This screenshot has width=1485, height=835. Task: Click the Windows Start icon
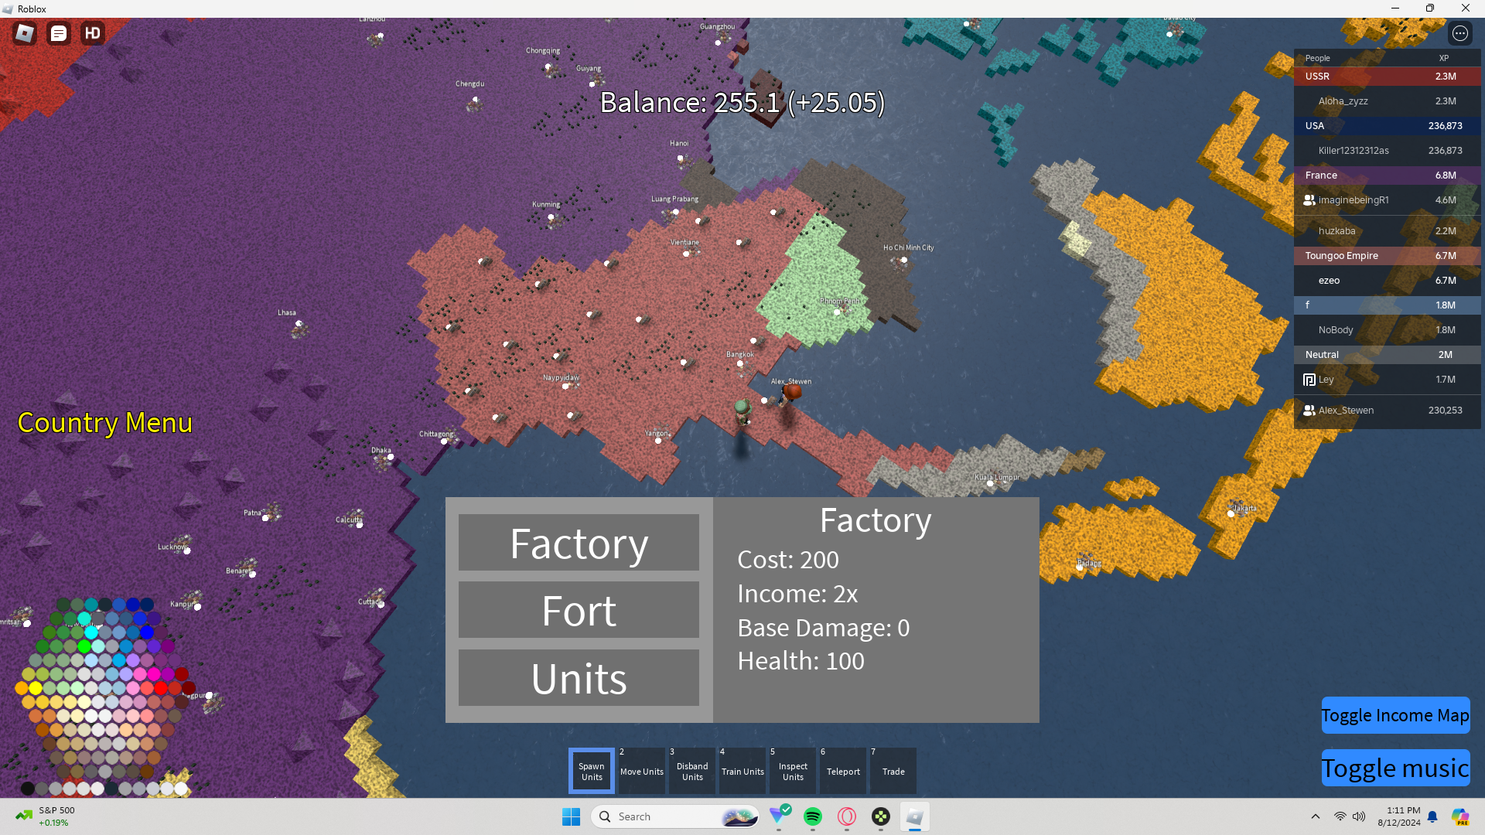point(571,816)
